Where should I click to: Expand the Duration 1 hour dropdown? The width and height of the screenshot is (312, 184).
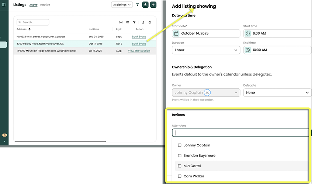[206, 50]
